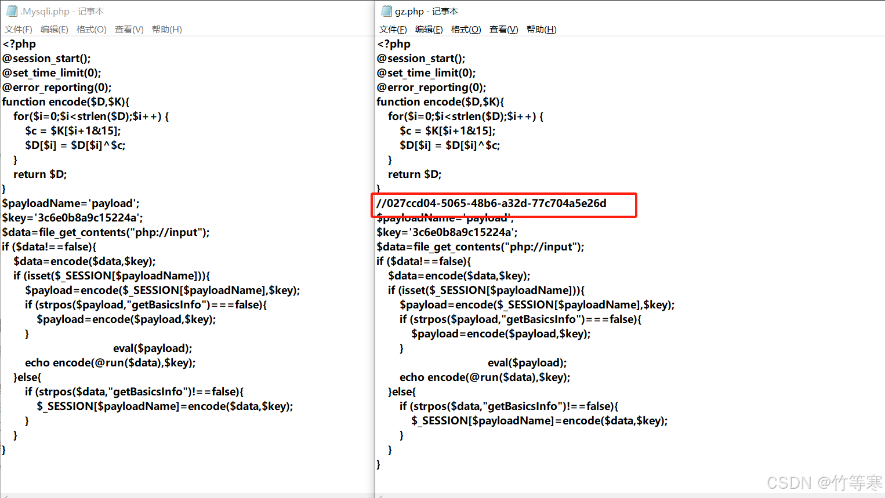This screenshot has height=498, width=885.
Task: Click if ($data!==false){ in gz.php
Action: click(424, 261)
